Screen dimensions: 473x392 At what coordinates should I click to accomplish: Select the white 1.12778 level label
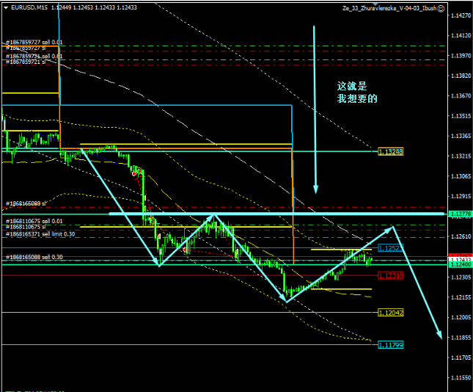(x=459, y=214)
